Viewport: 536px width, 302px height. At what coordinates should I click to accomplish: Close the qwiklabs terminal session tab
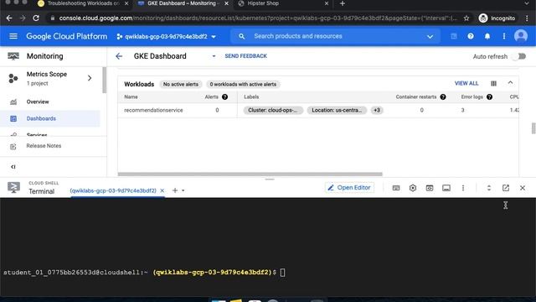pyautogui.click(x=162, y=190)
